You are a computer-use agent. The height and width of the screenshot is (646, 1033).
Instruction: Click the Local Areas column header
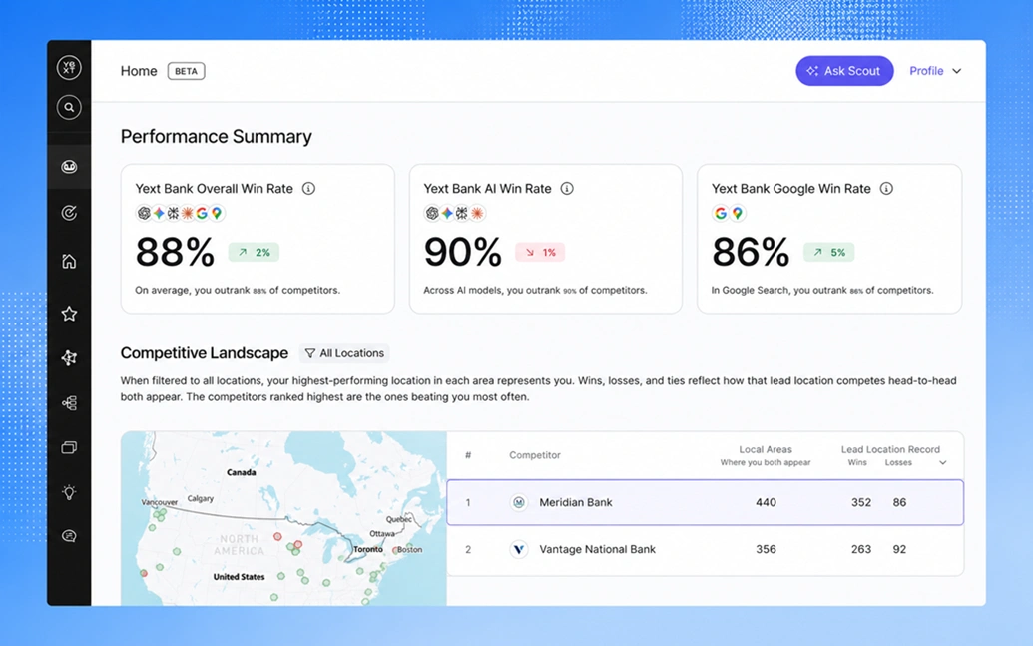coord(766,449)
